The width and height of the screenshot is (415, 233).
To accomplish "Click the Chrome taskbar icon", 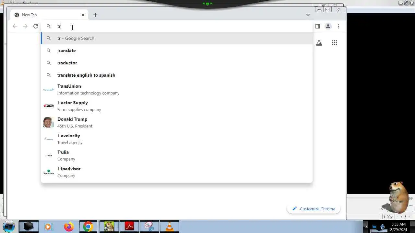I will (x=88, y=227).
